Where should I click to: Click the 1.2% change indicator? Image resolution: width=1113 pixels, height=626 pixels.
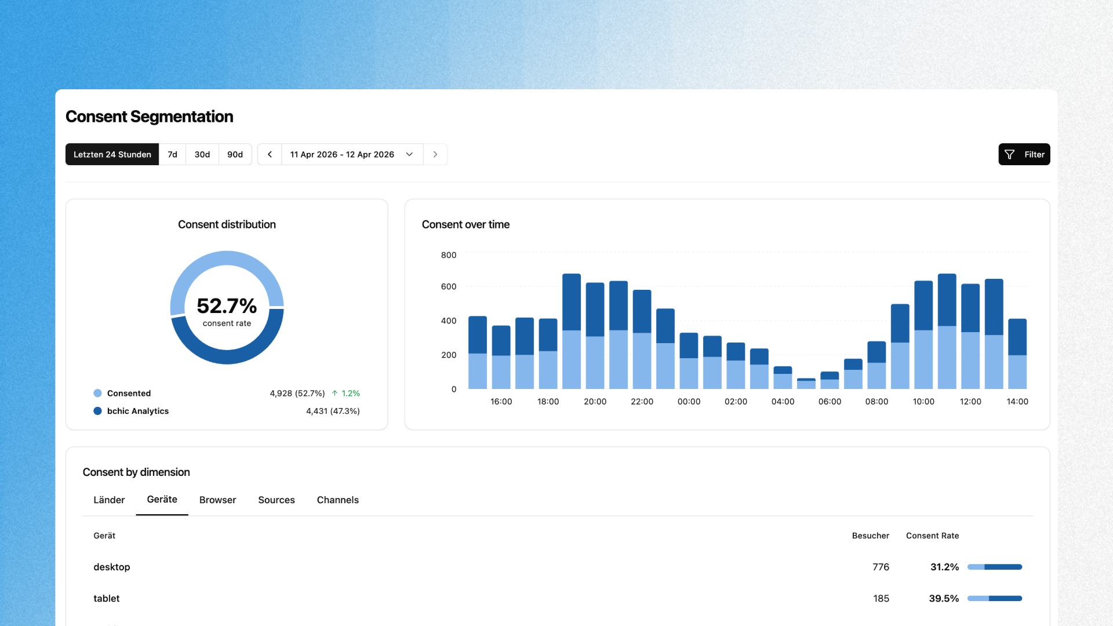[350, 392]
